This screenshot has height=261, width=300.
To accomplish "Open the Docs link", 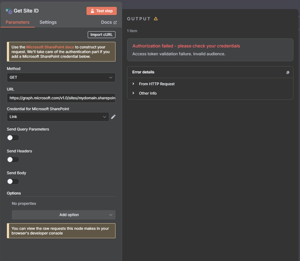I will pyautogui.click(x=109, y=22).
